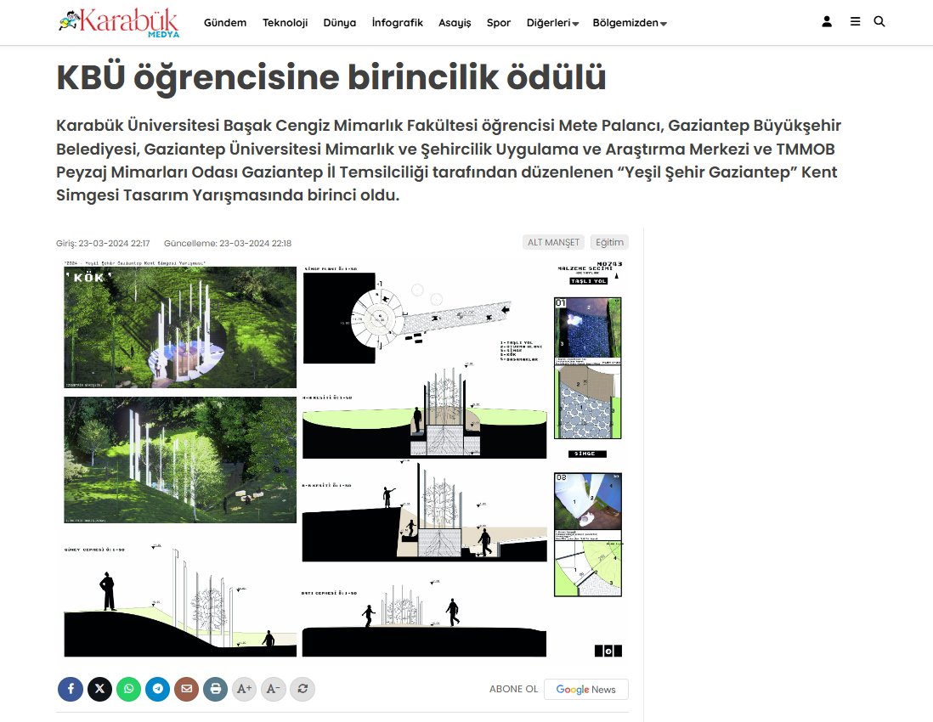Print the article
Screen dimensions: 933x722
point(215,689)
